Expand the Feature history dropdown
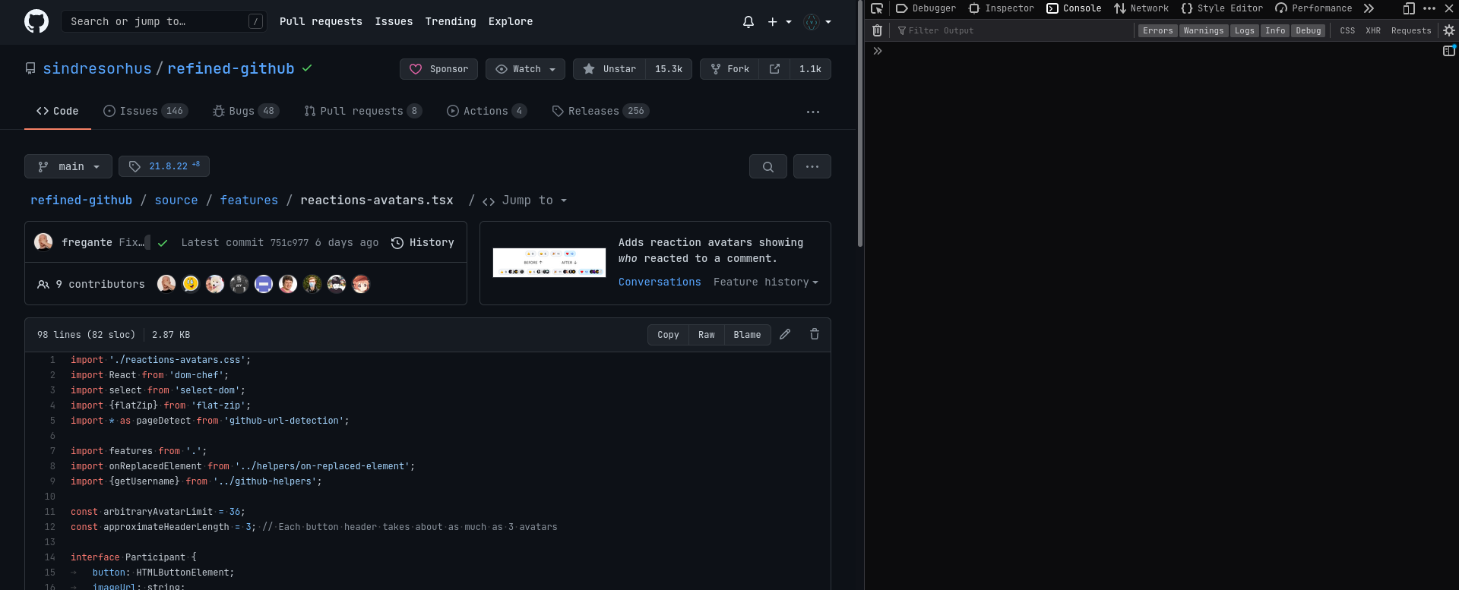Image resolution: width=1459 pixels, height=590 pixels. [x=766, y=282]
